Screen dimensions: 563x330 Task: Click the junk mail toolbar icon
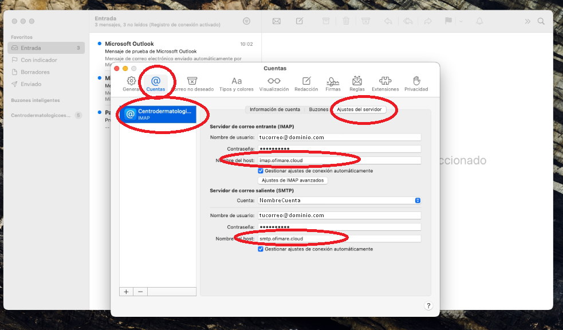coord(365,21)
